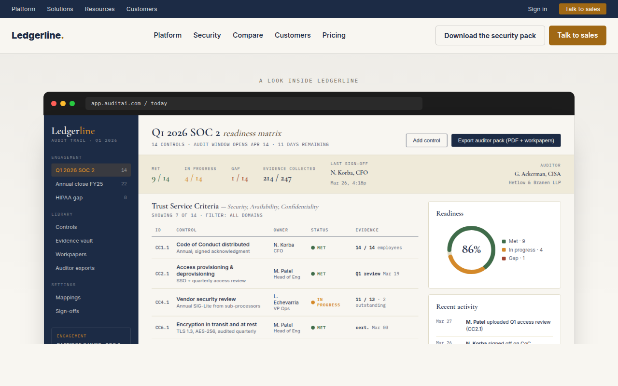Click the 86% readiness donut chart

tap(471, 250)
